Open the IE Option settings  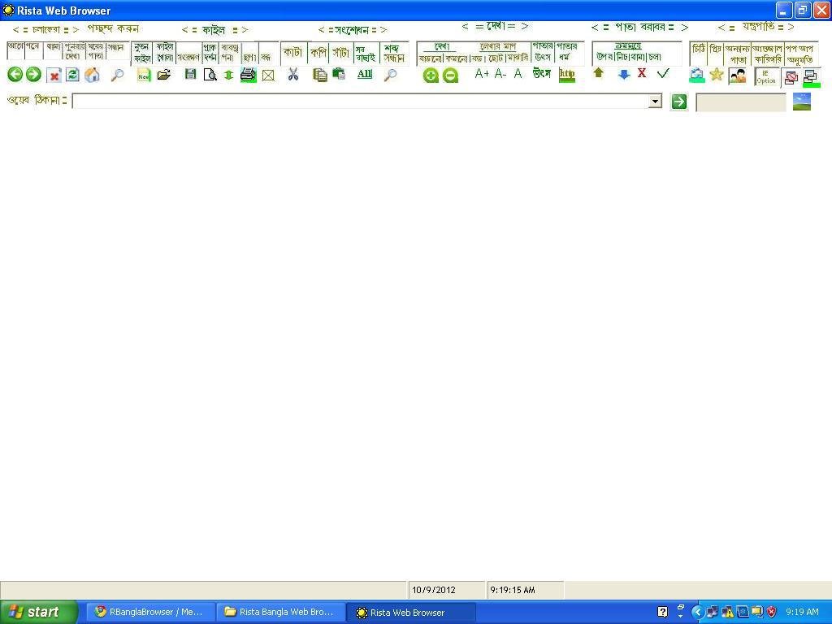pos(765,76)
